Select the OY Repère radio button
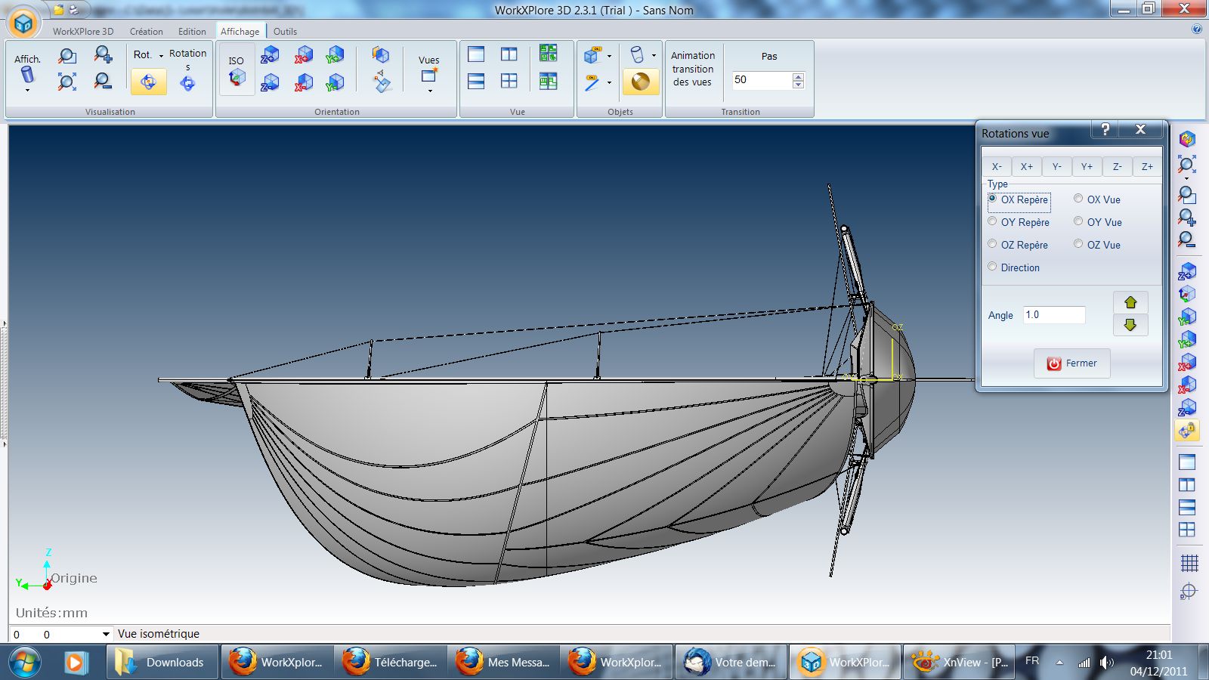1209x680 pixels. [x=993, y=221]
